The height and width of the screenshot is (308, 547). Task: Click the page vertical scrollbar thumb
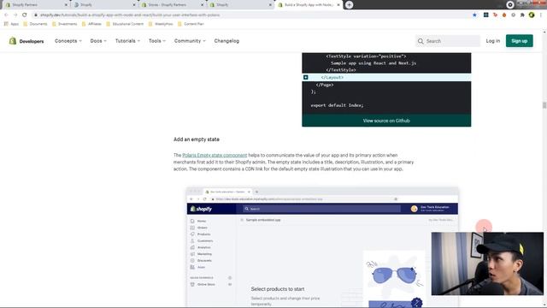pyautogui.click(x=544, y=105)
